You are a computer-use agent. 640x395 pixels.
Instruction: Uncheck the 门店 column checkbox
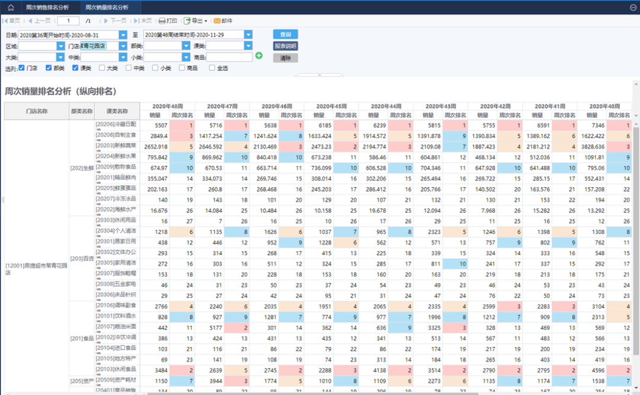(22, 68)
